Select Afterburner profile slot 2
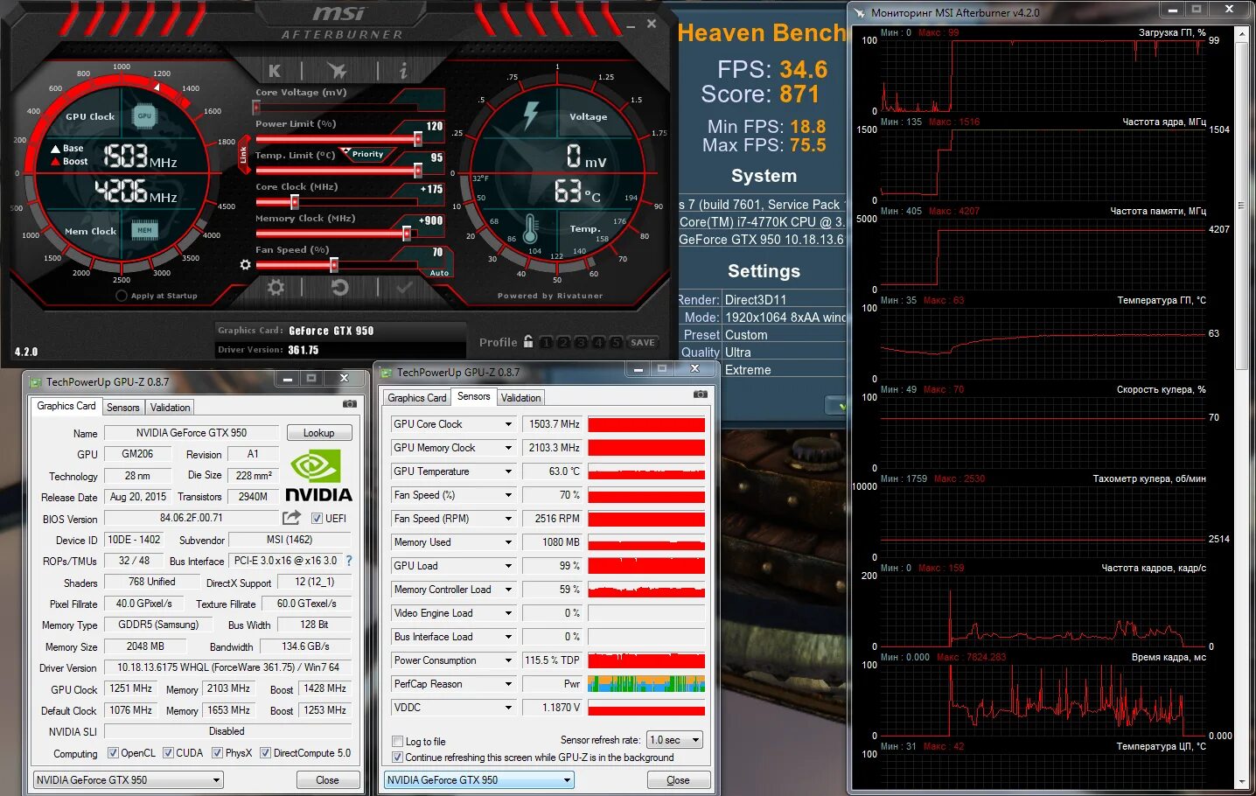The image size is (1256, 796). click(563, 342)
